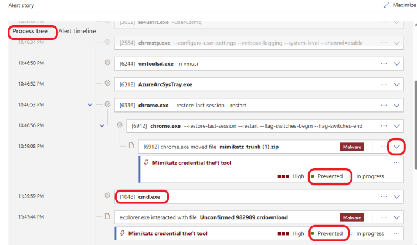The height and width of the screenshot is (245, 417).
Task: Open more options for chrome.exe 6336
Action: (384, 106)
